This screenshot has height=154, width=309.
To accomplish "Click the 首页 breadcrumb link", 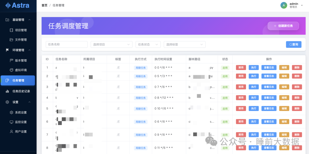I will [x=45, y=5].
